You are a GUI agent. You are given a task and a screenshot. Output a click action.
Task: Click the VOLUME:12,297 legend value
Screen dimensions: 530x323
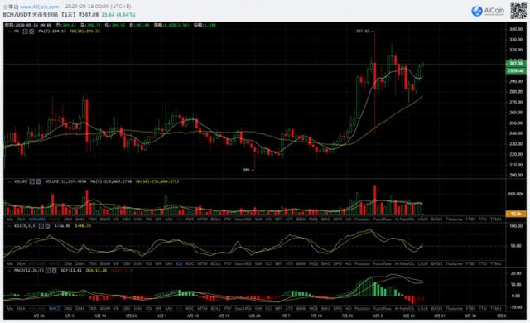pyautogui.click(x=66, y=181)
